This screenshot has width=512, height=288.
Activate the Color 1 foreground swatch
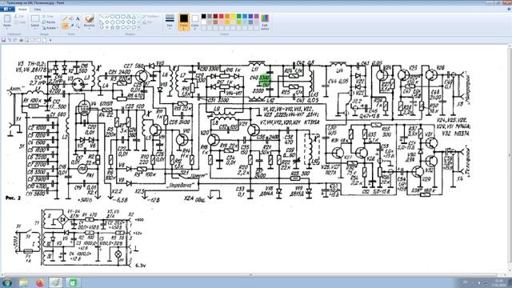(184, 22)
